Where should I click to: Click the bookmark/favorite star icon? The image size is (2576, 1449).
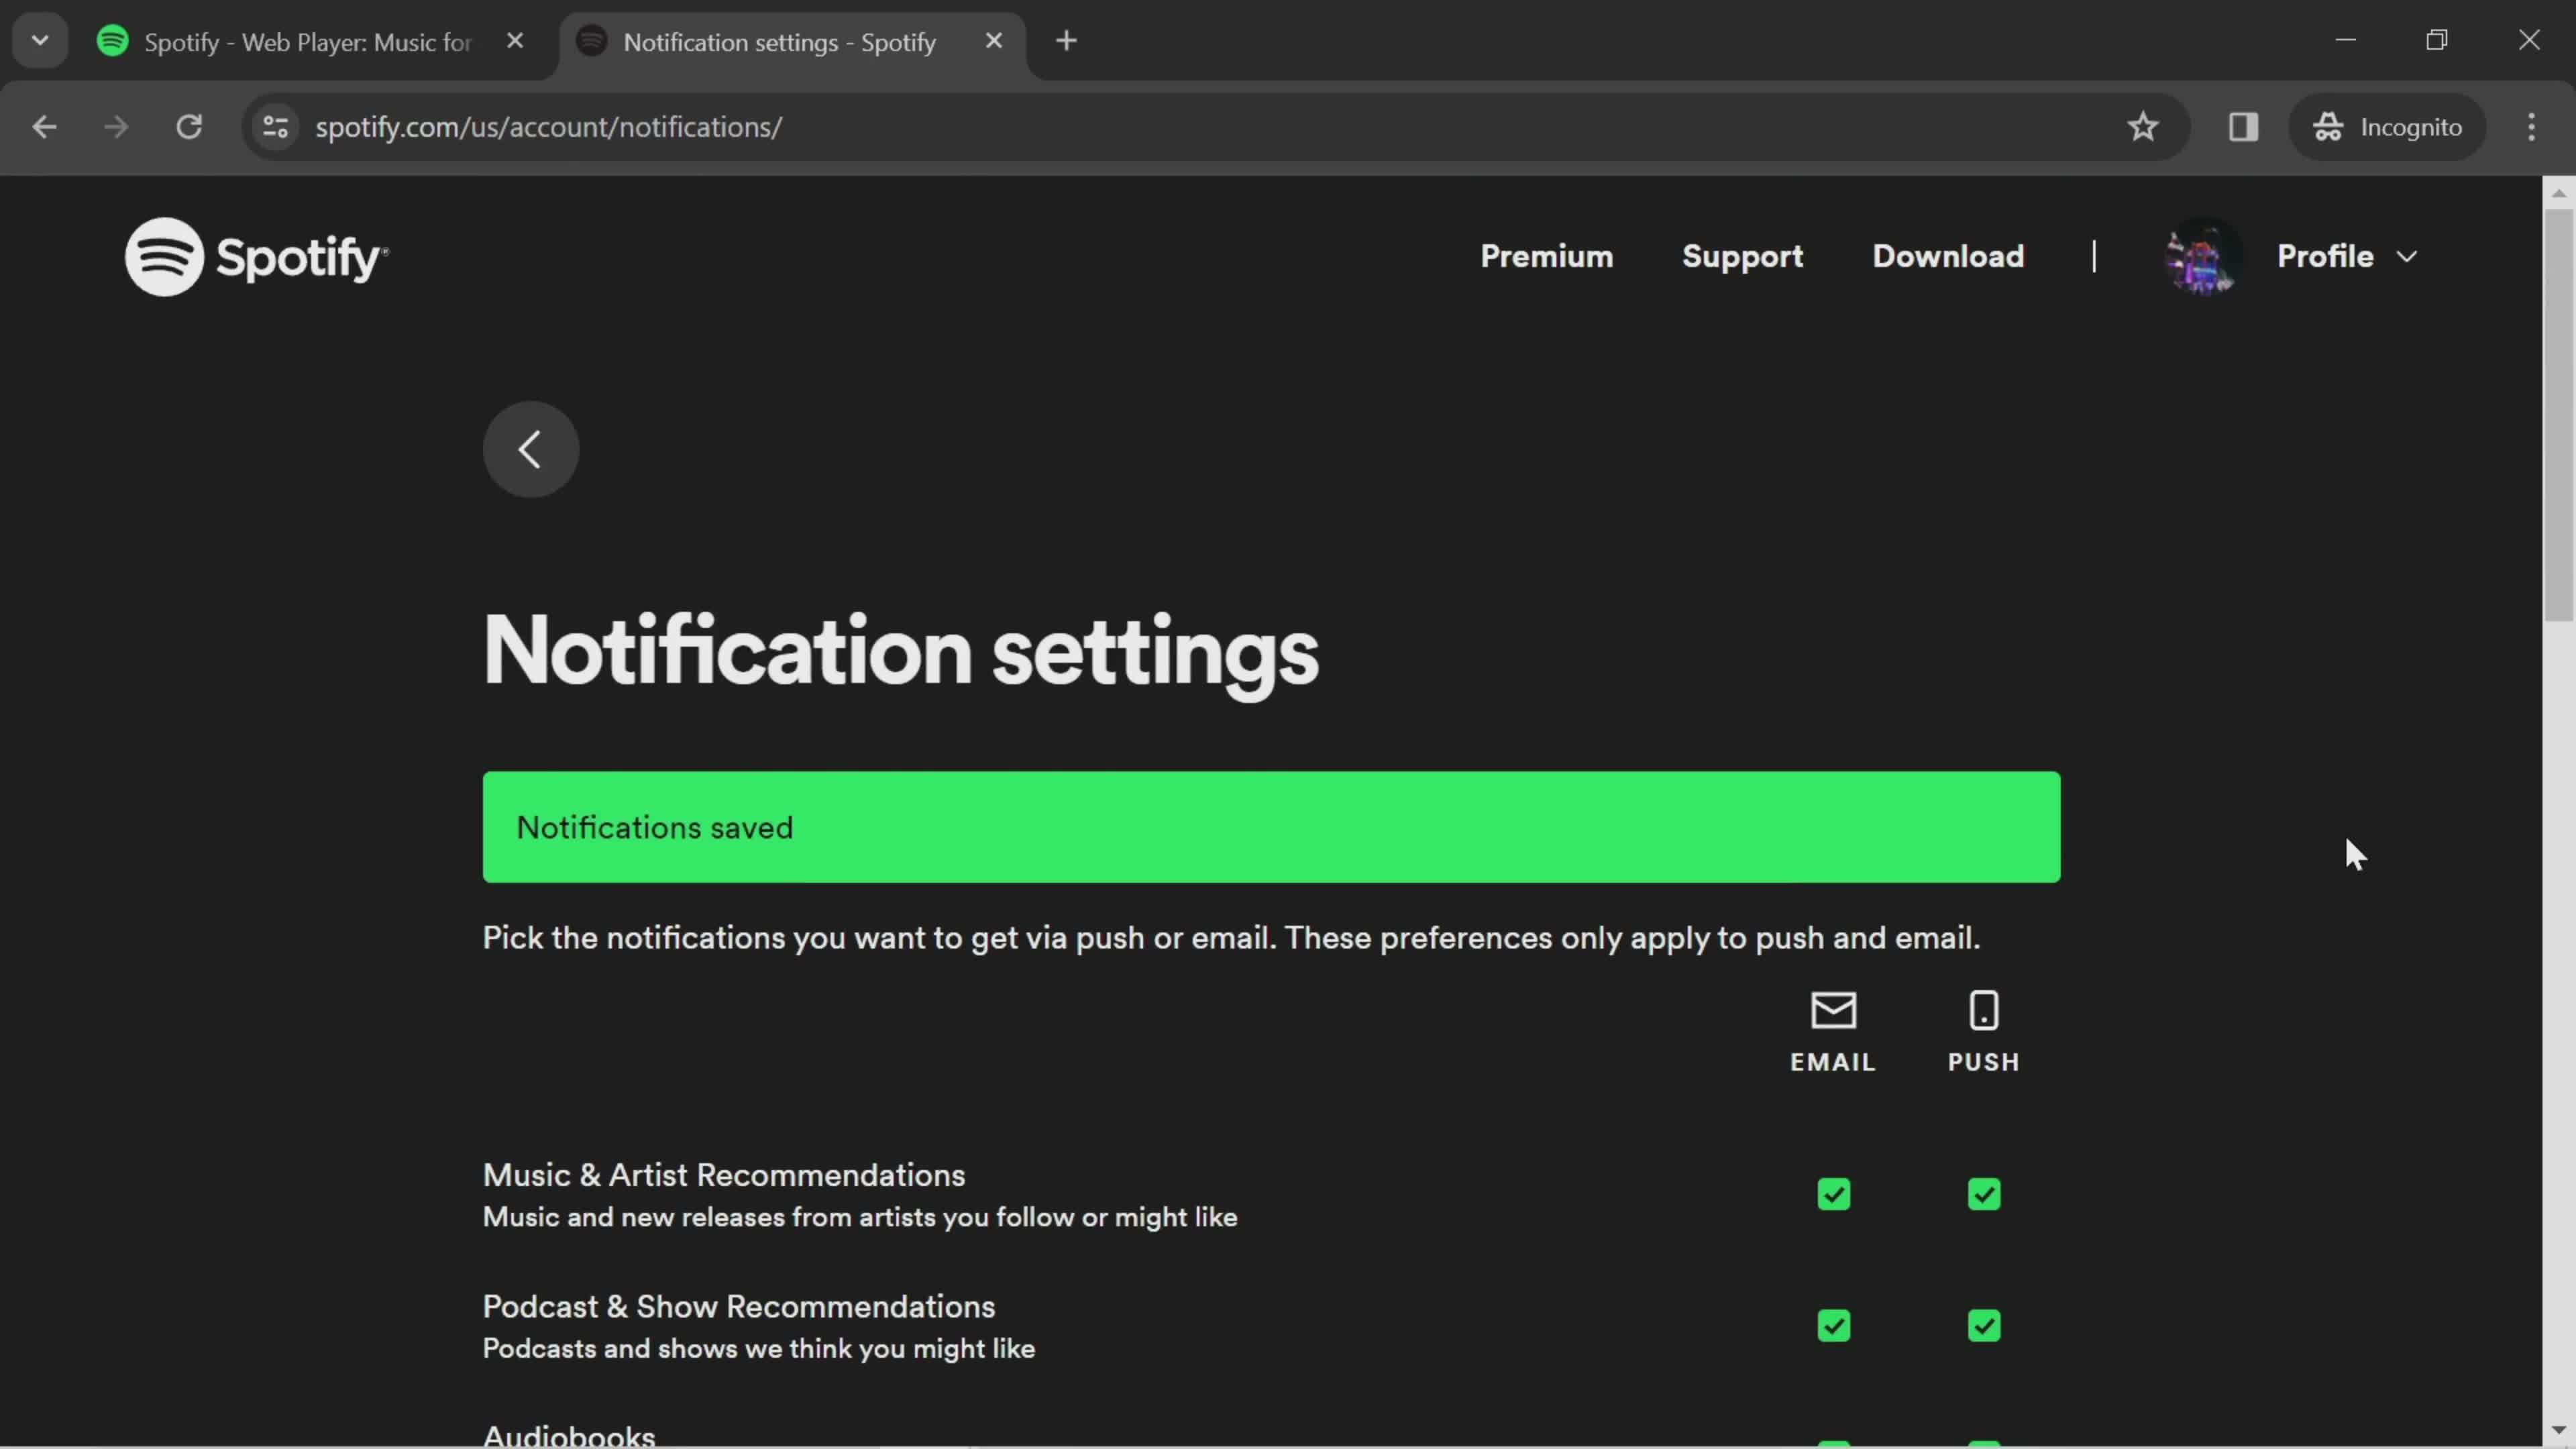click(2143, 124)
